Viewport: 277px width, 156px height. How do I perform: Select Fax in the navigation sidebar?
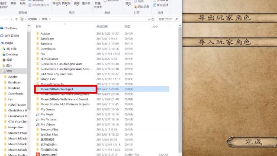point(10,99)
